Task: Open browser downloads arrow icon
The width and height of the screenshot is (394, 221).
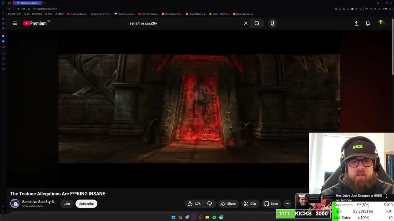Action: [379, 9]
